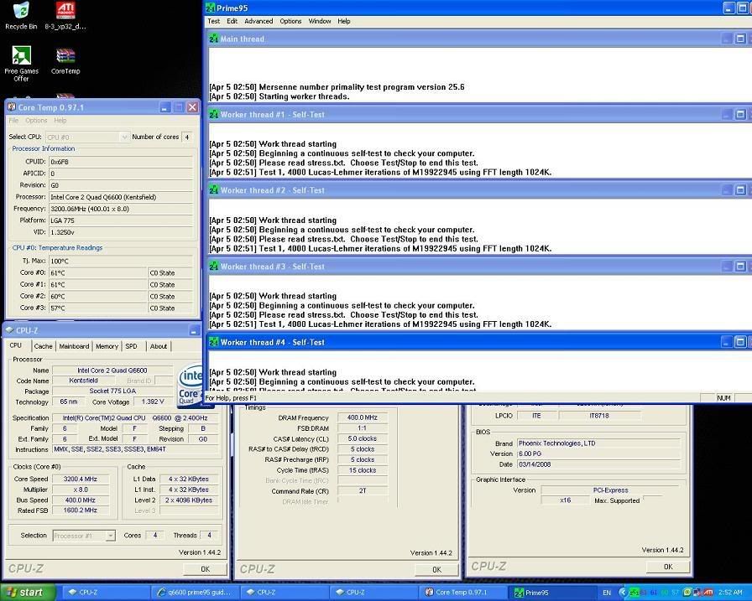
Task: Click the NUM indicator in Prime95 status bar
Action: pyautogui.click(x=723, y=398)
